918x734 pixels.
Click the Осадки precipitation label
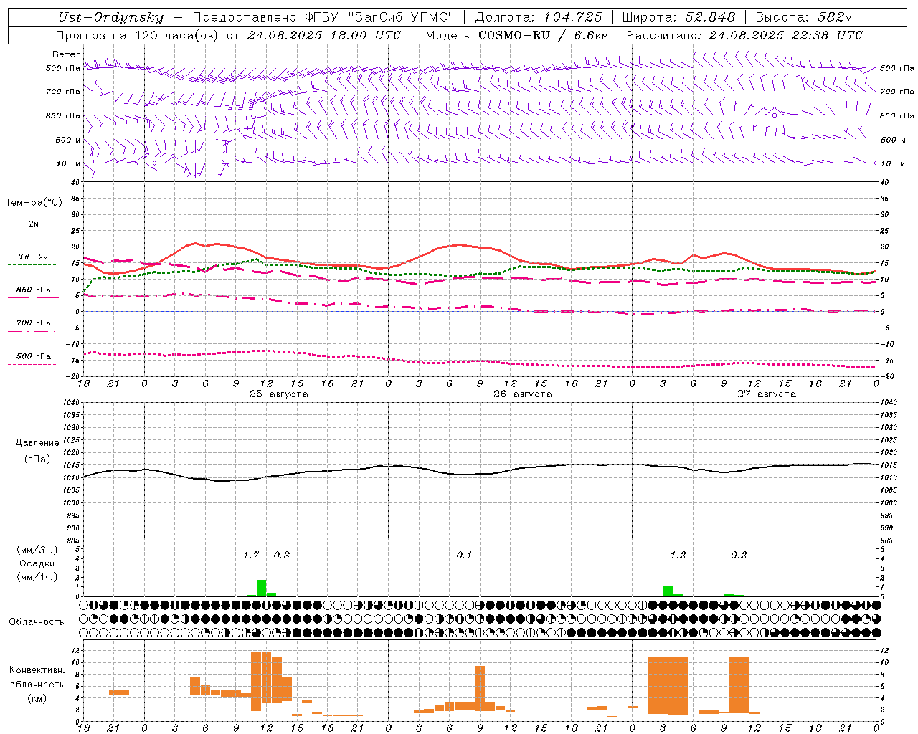(37, 563)
